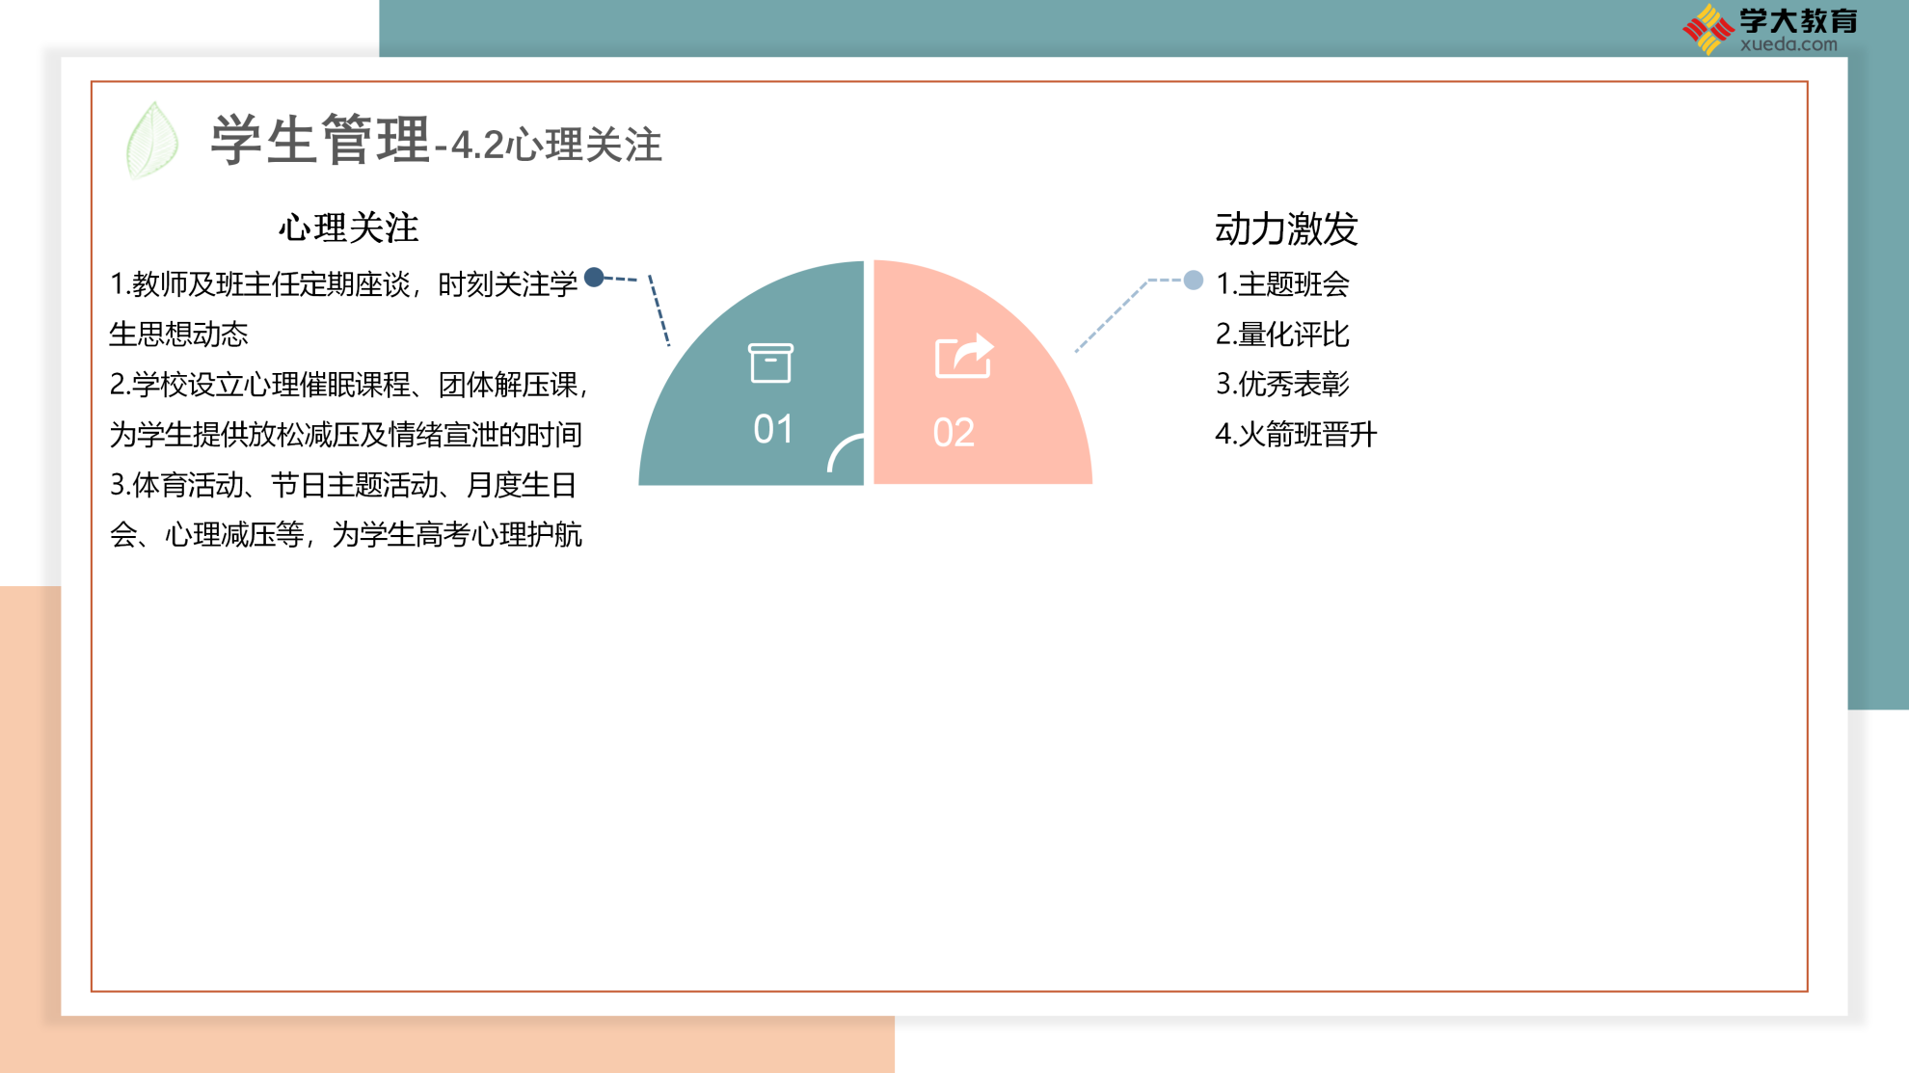Select the heading 动力激发
Image resolution: width=1909 pixels, height=1073 pixels.
coord(1286,228)
